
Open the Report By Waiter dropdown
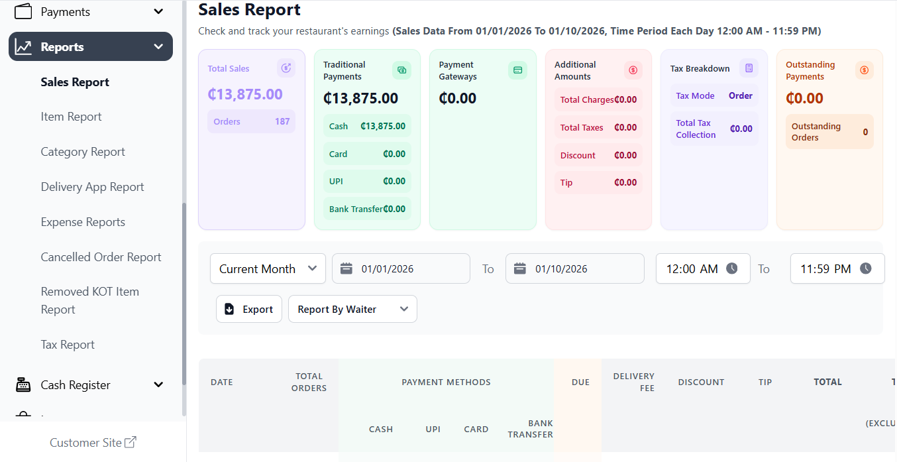pyautogui.click(x=352, y=310)
